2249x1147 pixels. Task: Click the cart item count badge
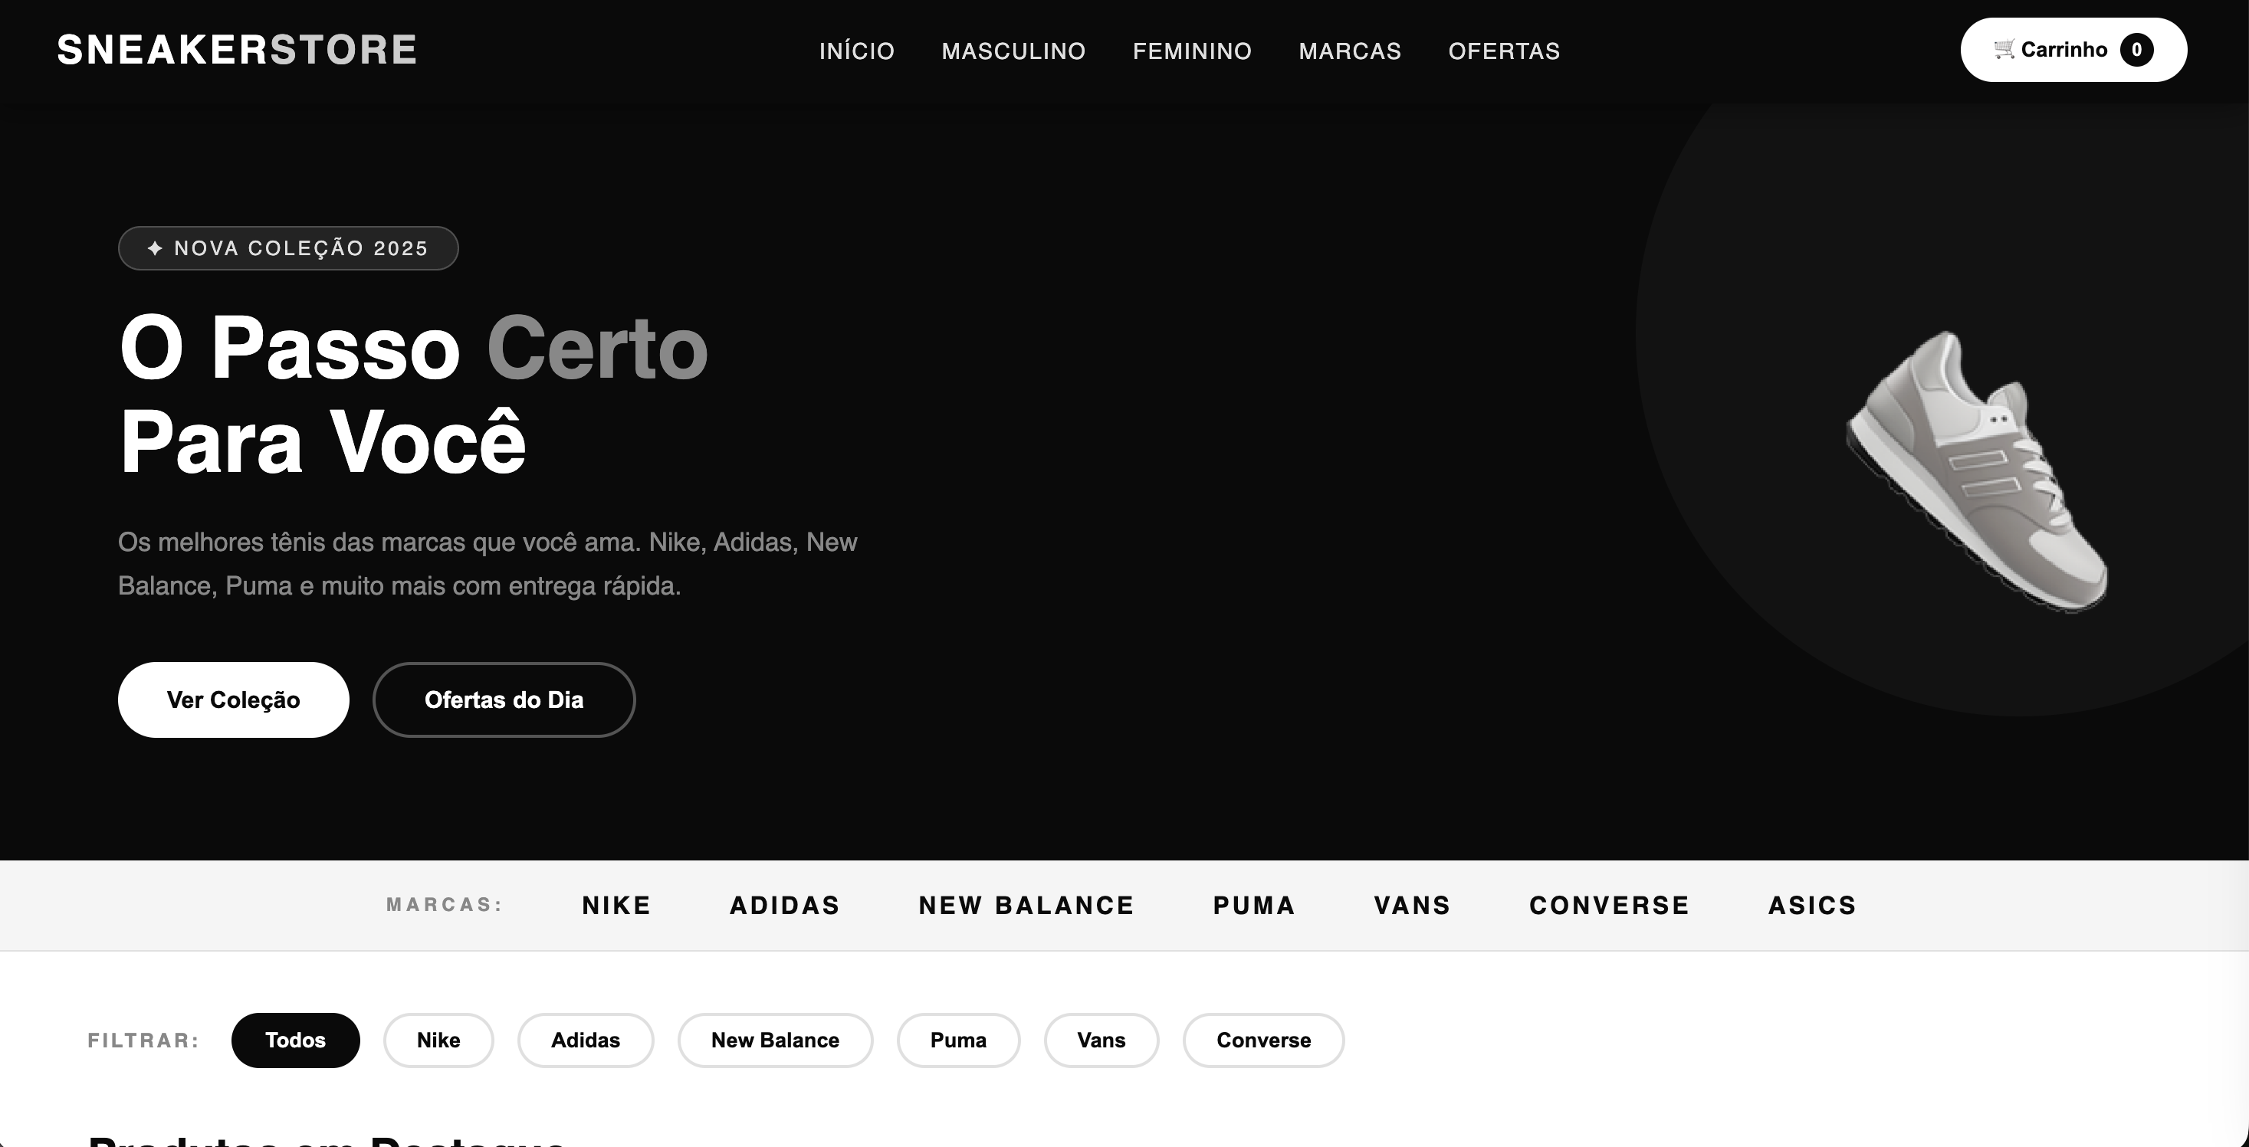(2136, 50)
